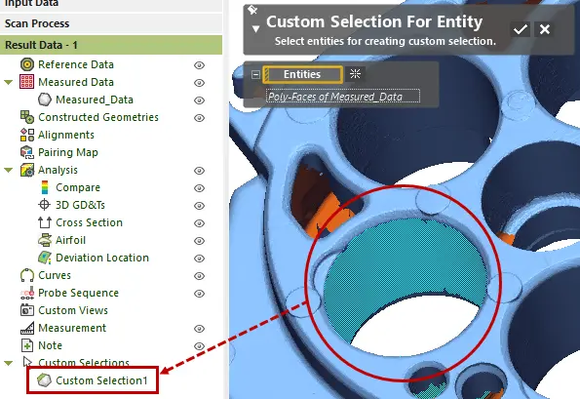Open the Scan Process panel
Viewport: 580px width, 399px height.
(x=111, y=23)
